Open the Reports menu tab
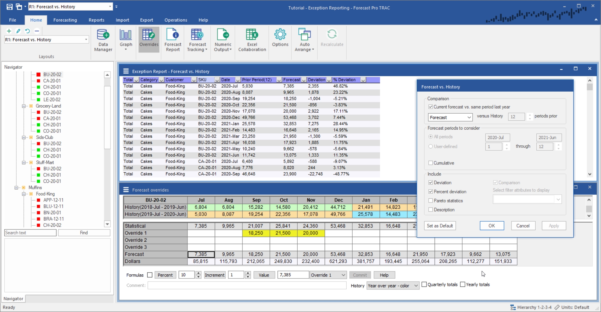Screen dimensions: 601x312 [96, 20]
